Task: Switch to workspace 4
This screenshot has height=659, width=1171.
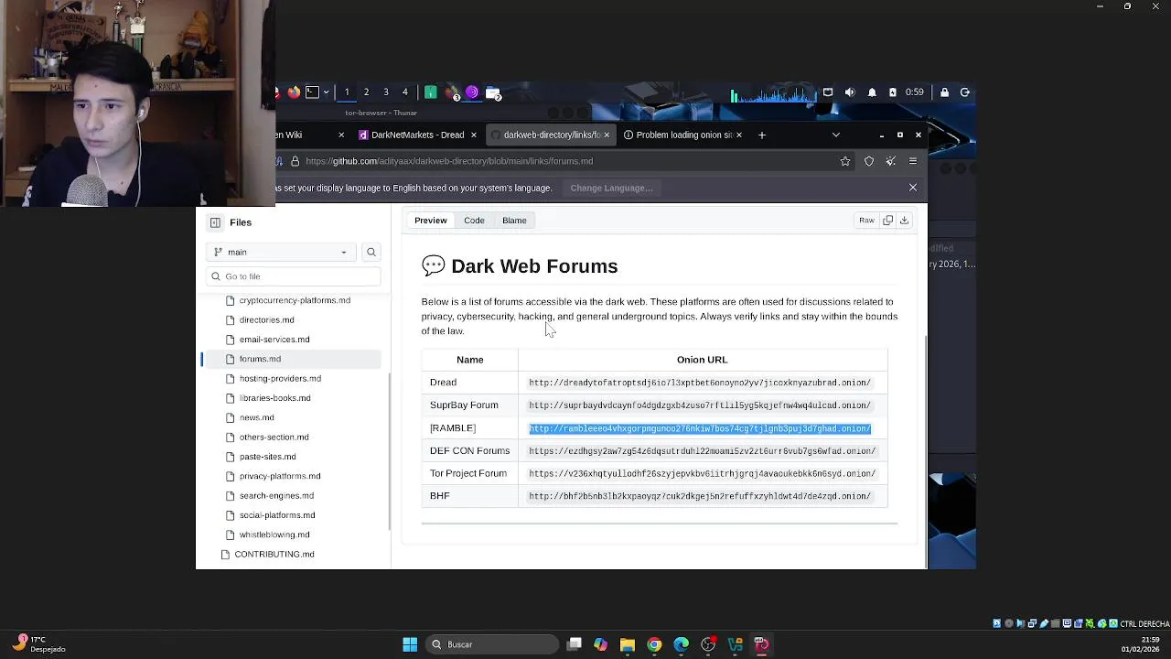Action: [x=405, y=92]
